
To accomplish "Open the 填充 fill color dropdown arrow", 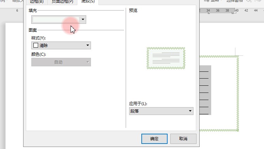I will (83, 19).
